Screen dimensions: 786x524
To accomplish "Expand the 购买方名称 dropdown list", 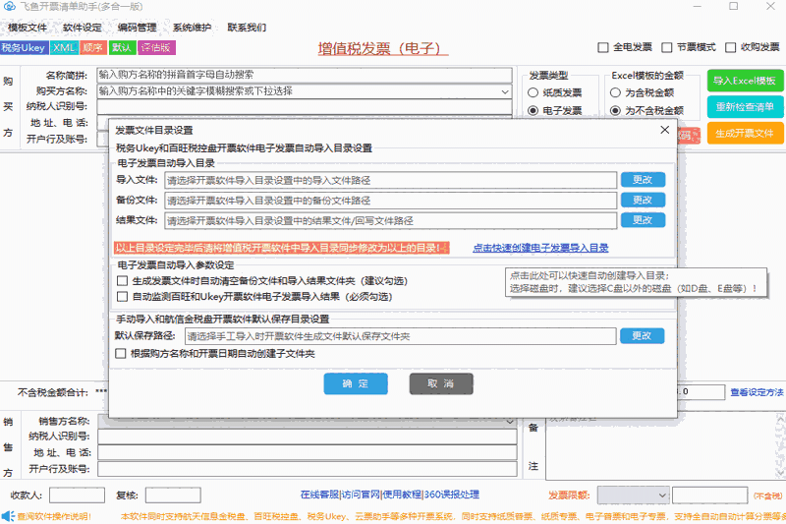I will click(505, 91).
